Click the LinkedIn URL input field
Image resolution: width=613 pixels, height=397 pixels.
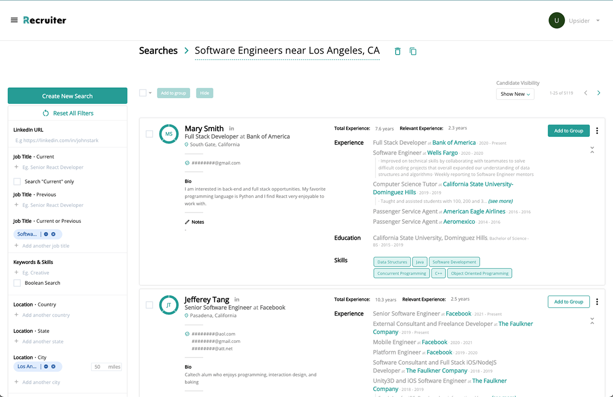coord(67,140)
